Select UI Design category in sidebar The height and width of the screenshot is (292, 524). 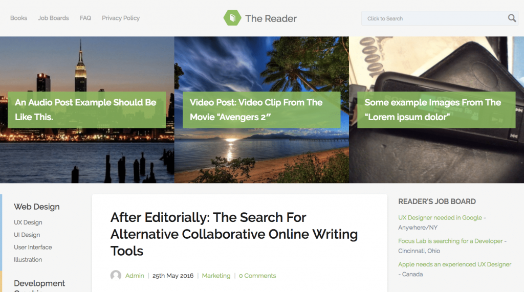coord(27,235)
